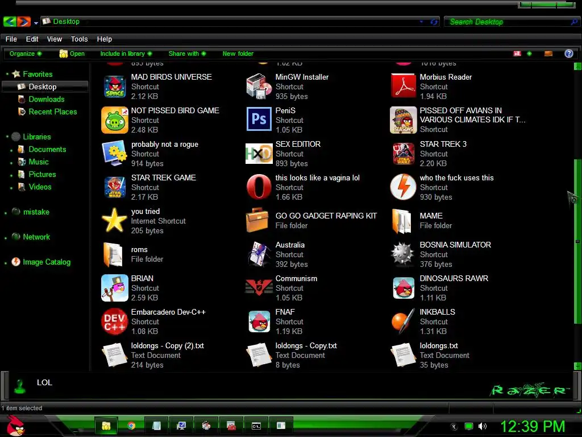The width and height of the screenshot is (582, 437).
Task: Select the NOT PISSED BIRD GAME pig icon
Action: coord(115,120)
